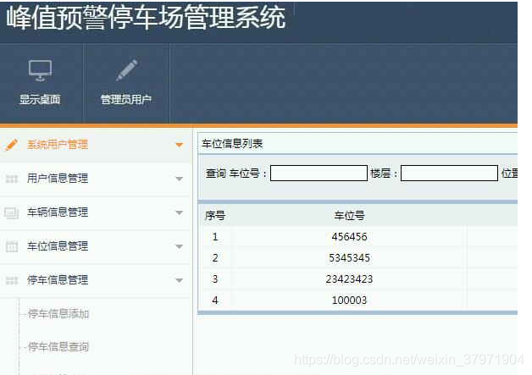Click row number 3 in 序号 column
The height and width of the screenshot is (375, 532).
215,279
